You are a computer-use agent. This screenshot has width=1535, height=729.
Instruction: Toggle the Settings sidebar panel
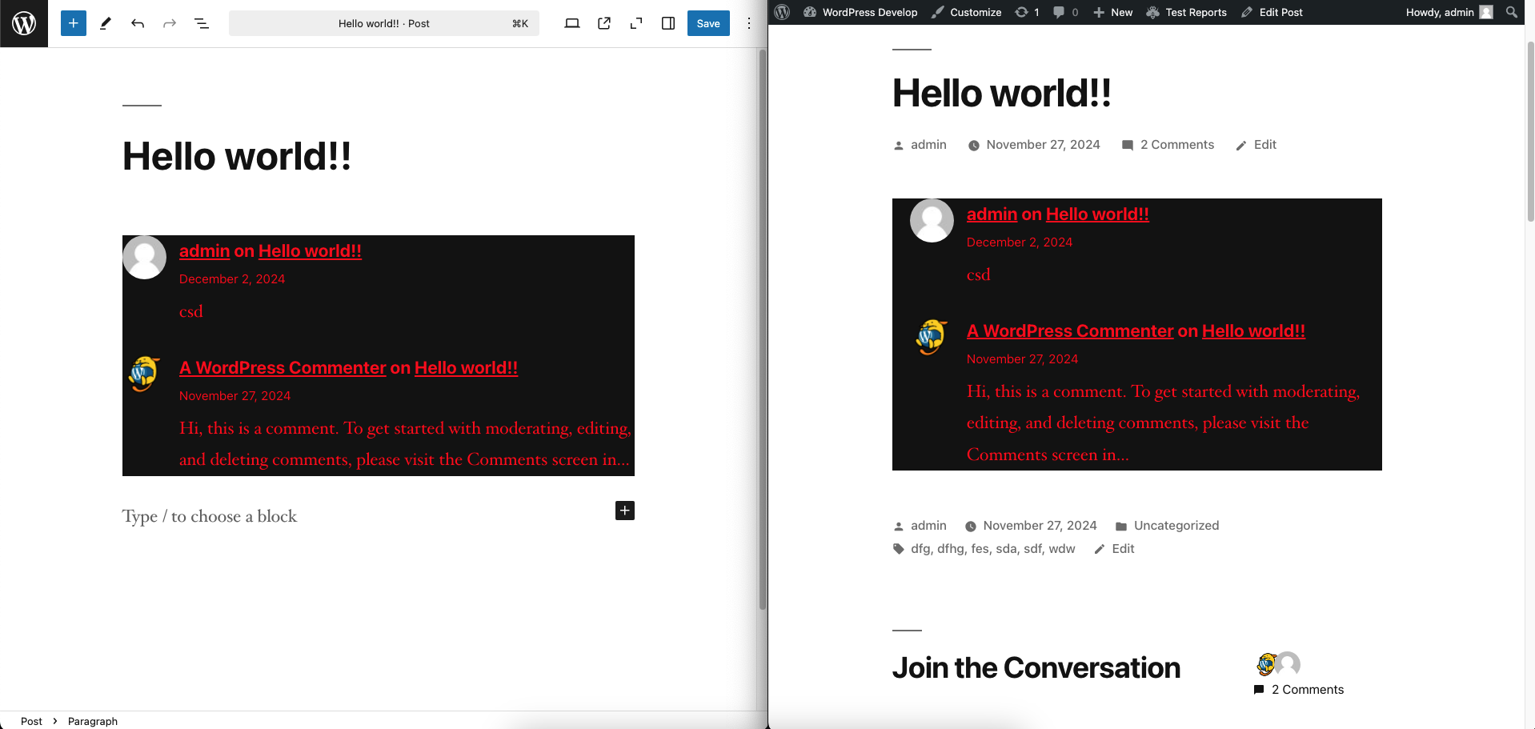click(x=668, y=23)
